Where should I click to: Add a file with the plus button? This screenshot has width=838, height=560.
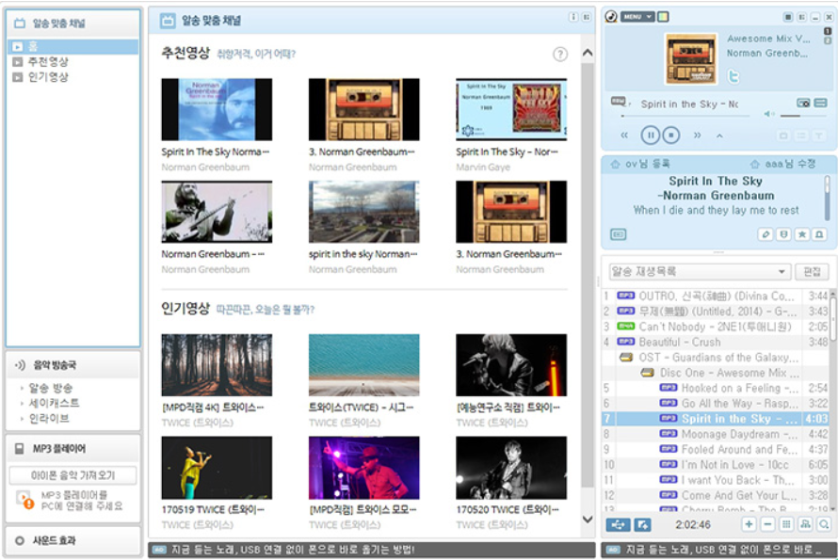749,524
